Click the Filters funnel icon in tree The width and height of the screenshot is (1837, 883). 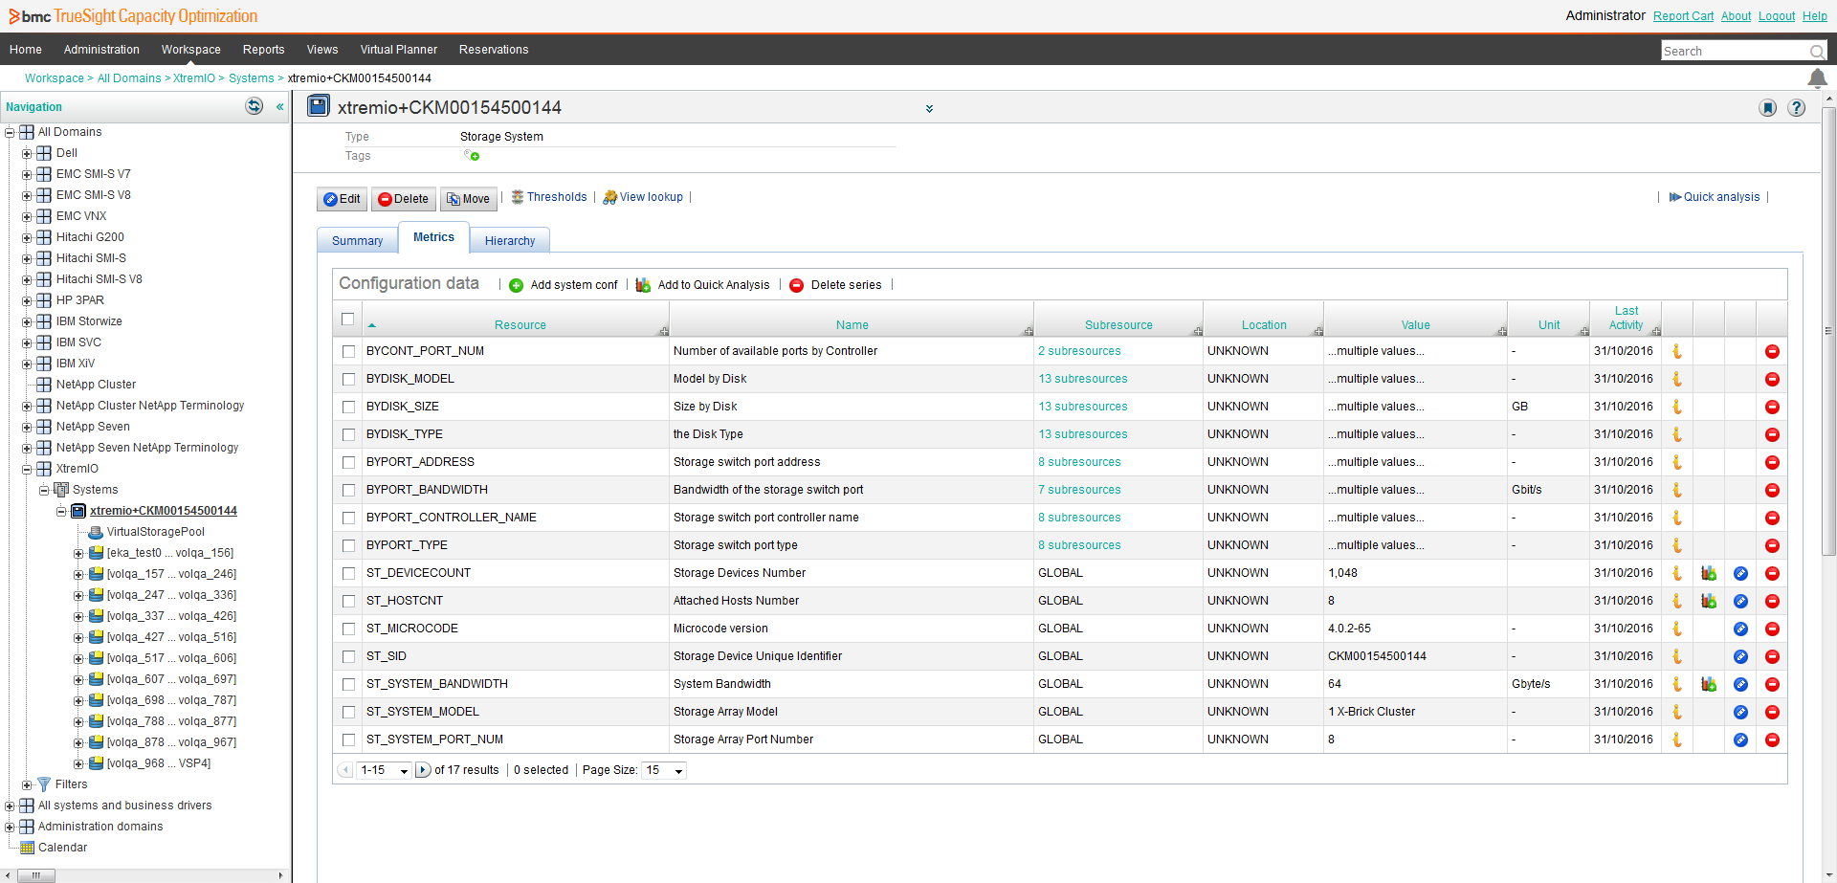(43, 784)
